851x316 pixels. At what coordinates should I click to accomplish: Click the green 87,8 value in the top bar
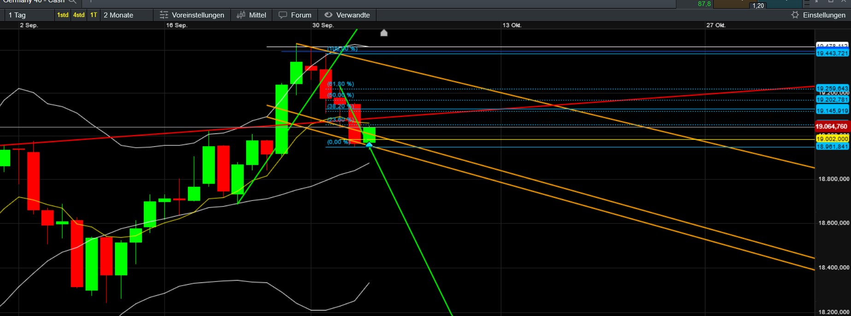click(x=704, y=4)
